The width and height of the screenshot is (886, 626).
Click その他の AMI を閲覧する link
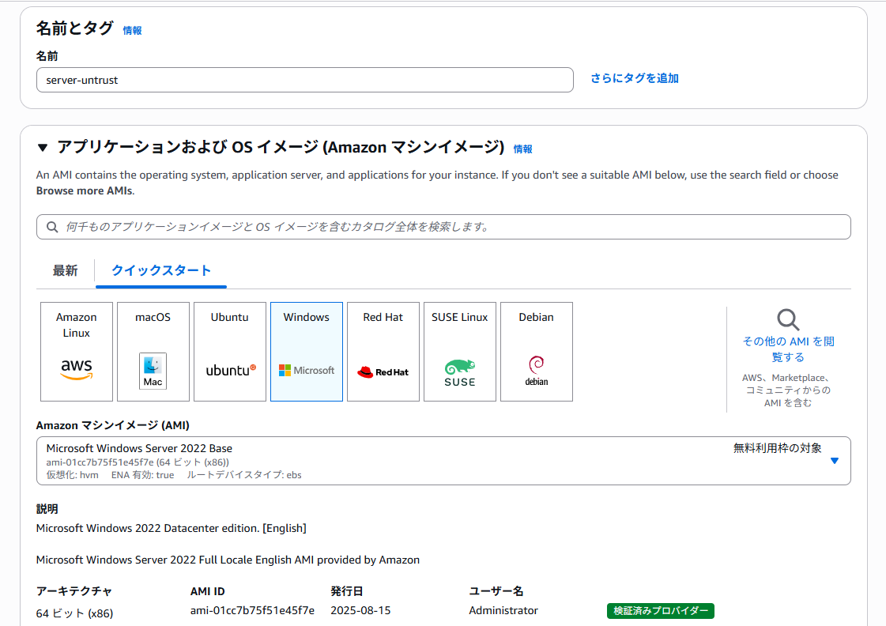[788, 349]
